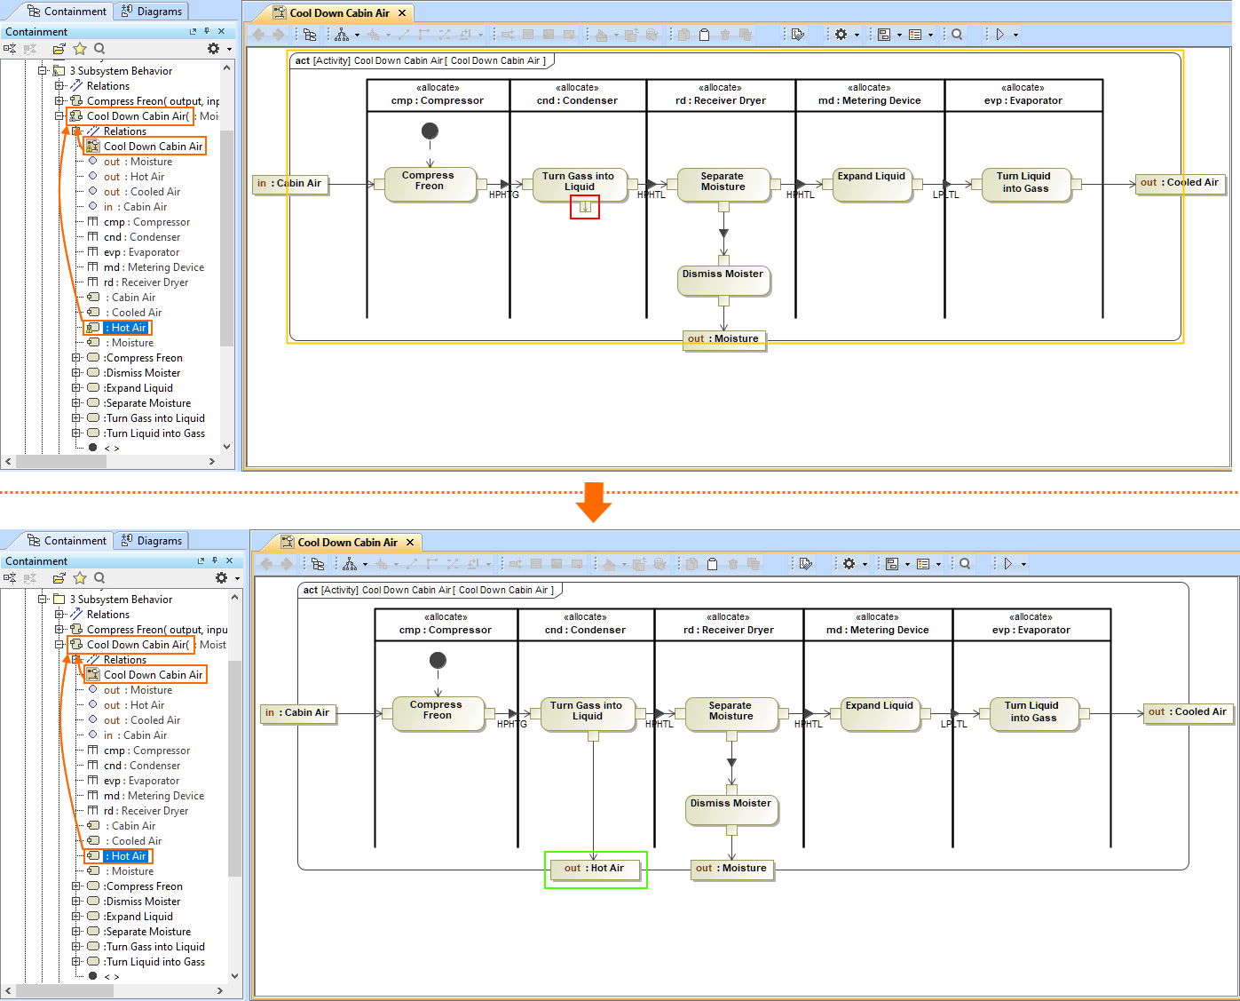Click the open folder icon in bottom Containment panel
The width and height of the screenshot is (1240, 1001).
pyautogui.click(x=59, y=578)
